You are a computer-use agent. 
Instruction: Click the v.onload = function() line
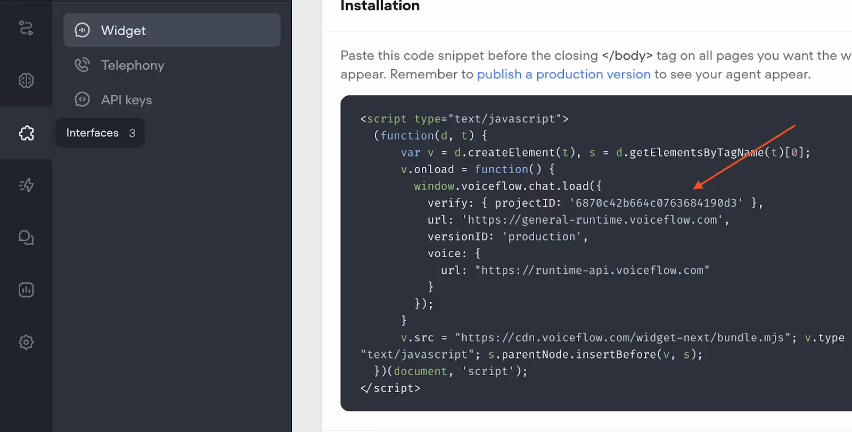[478, 169]
